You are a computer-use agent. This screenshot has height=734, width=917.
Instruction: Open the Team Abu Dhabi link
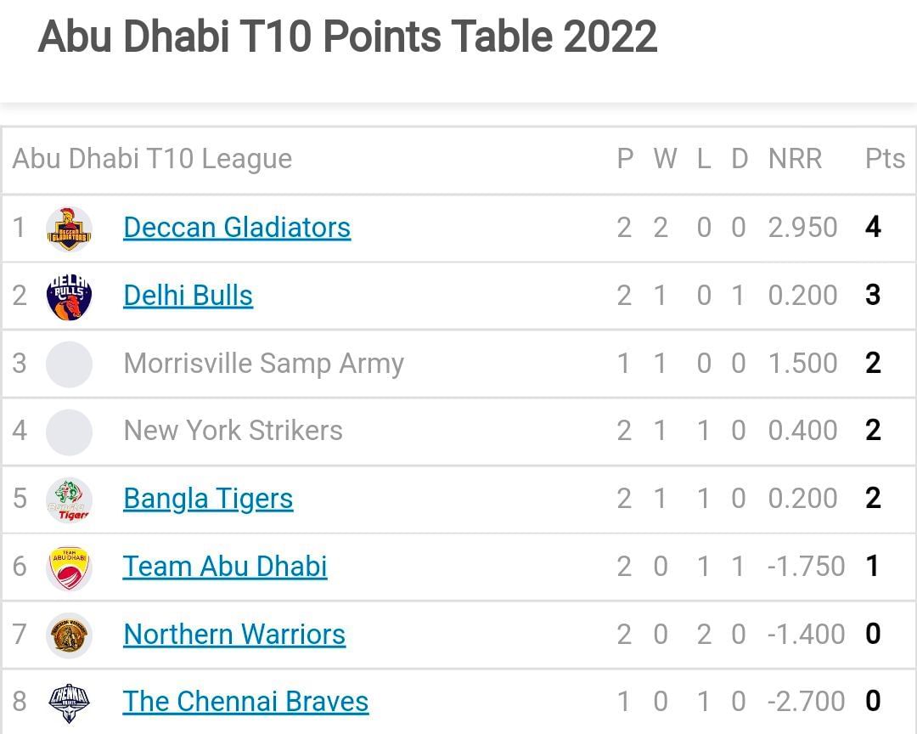click(x=225, y=567)
